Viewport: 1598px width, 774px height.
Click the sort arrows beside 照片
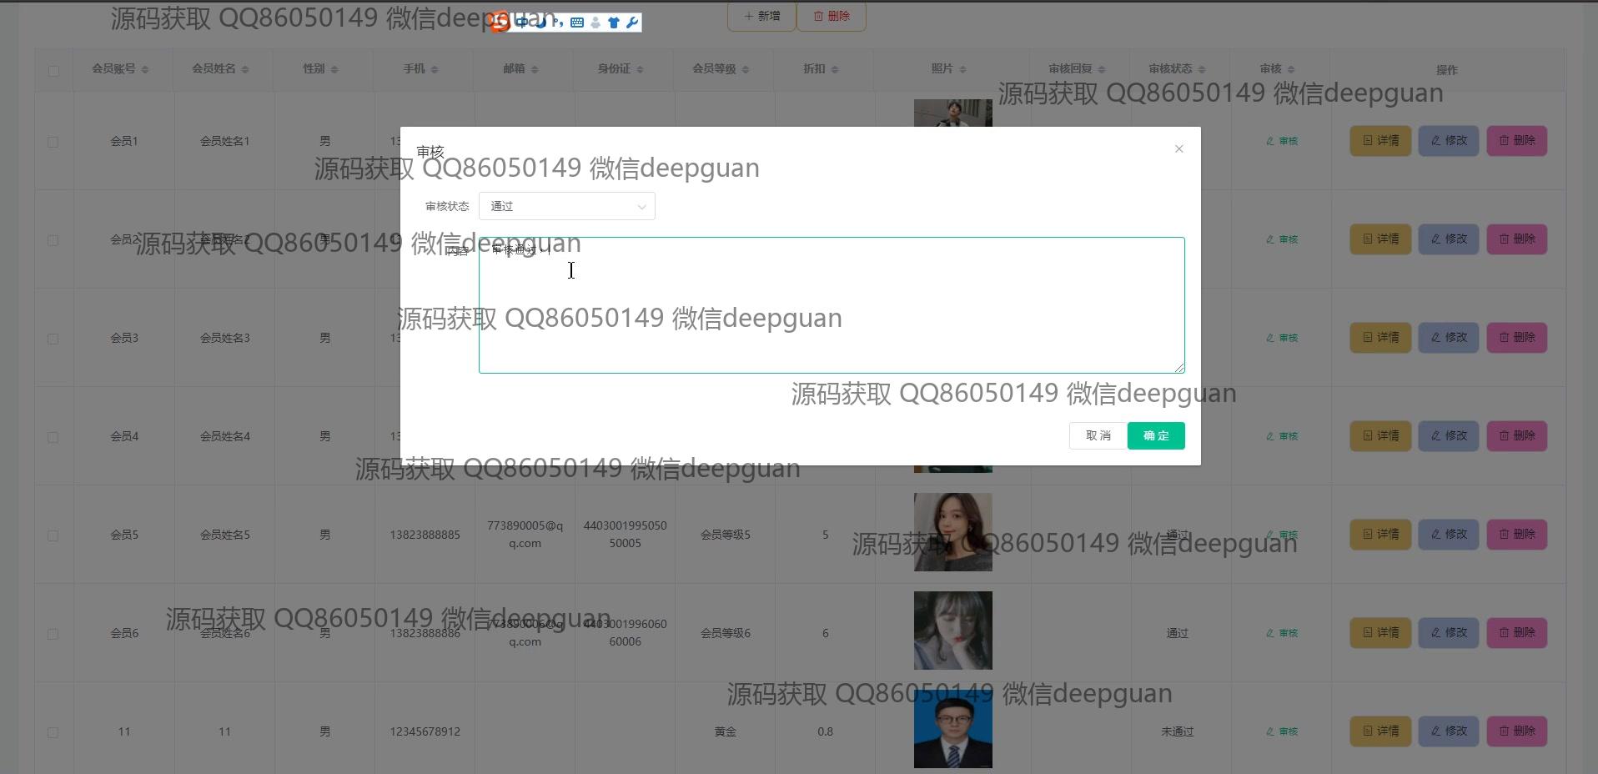tap(962, 69)
